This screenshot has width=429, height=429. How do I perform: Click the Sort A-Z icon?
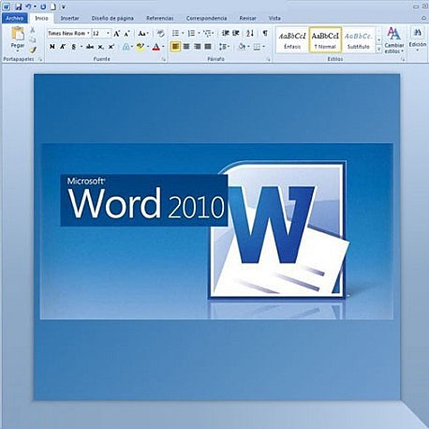click(250, 33)
